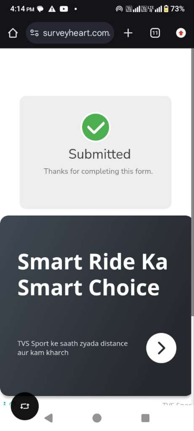
Task: Click the page's vertical scrollbar
Action: (192, 181)
